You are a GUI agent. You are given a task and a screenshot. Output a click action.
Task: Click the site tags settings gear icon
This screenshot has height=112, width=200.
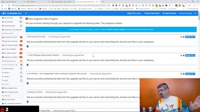pos(21,65)
